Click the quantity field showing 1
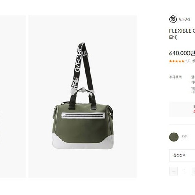This screenshot has height=195, width=195. tap(185, 171)
